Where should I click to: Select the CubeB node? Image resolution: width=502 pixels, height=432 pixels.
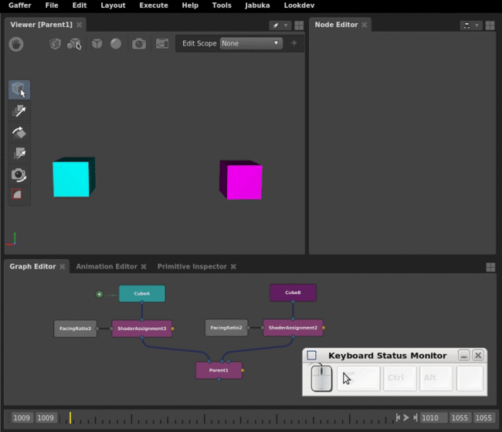[x=293, y=292]
